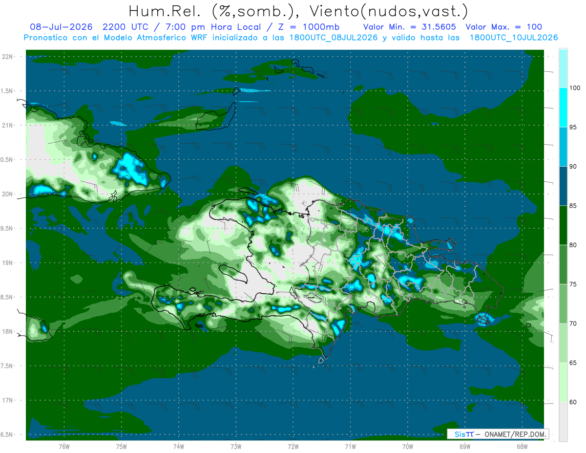The image size is (586, 453).
Task: Select the medium green 75–80 colorbar segment
Action: click(563, 264)
